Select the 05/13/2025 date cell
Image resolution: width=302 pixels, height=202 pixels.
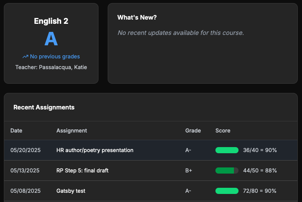[x=25, y=171]
